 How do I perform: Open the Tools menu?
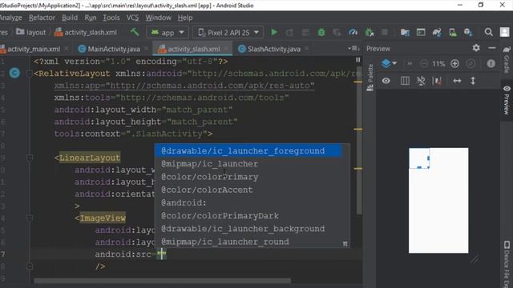point(111,18)
